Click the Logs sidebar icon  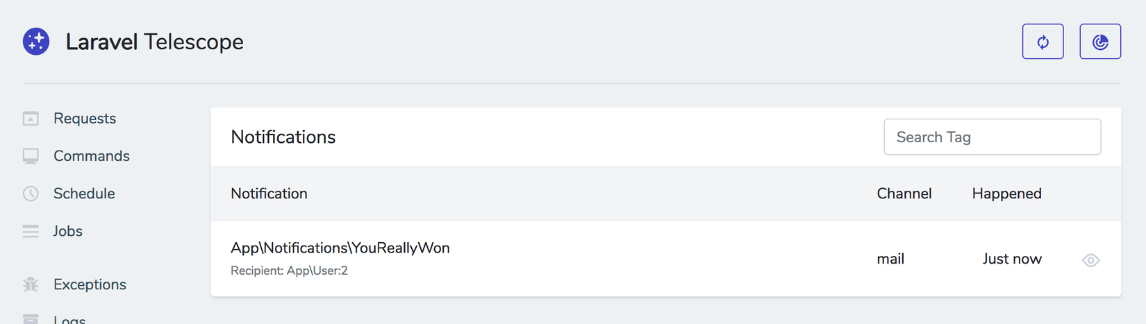point(31,318)
